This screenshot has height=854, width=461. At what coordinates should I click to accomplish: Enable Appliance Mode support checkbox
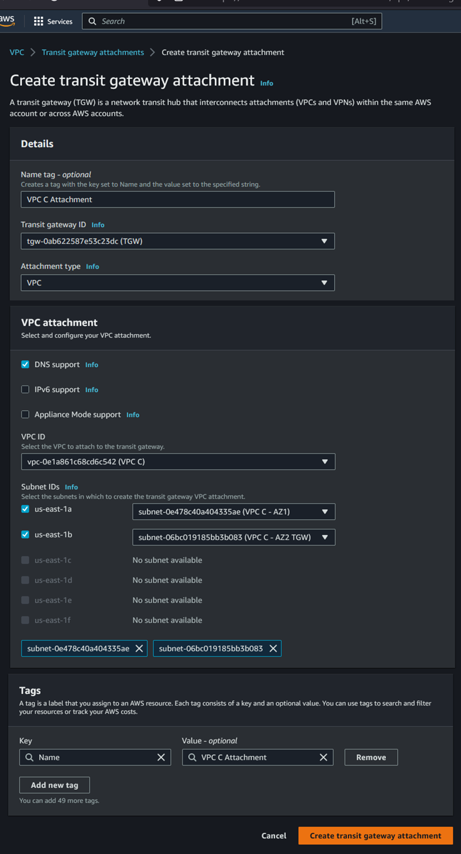25,414
